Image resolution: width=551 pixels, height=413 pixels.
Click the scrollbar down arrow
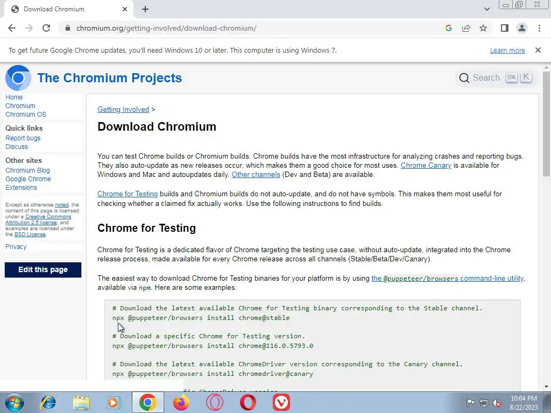pyautogui.click(x=546, y=387)
